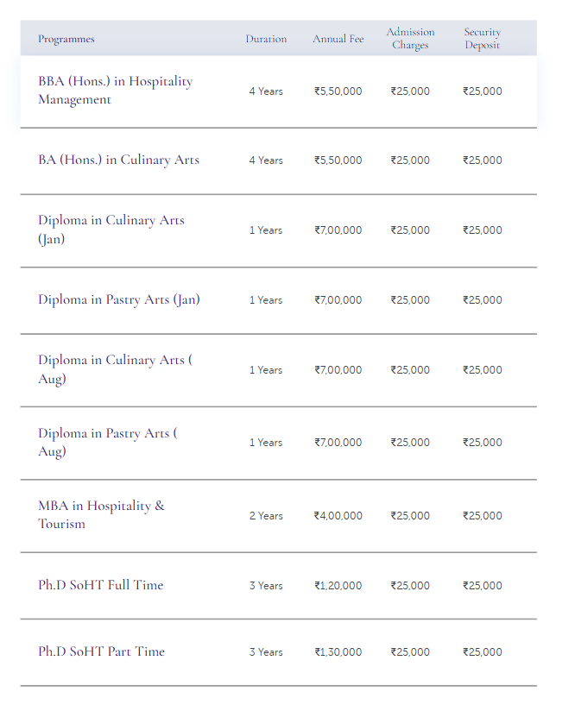
Task: Select Ph.D SoHT Part Time programme
Action: (x=101, y=651)
